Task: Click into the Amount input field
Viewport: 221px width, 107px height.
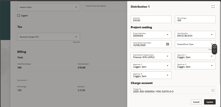Action: point(151,19)
